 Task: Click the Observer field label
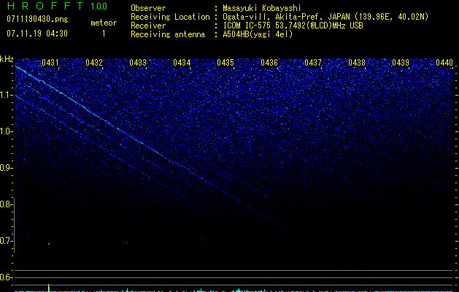click(148, 8)
